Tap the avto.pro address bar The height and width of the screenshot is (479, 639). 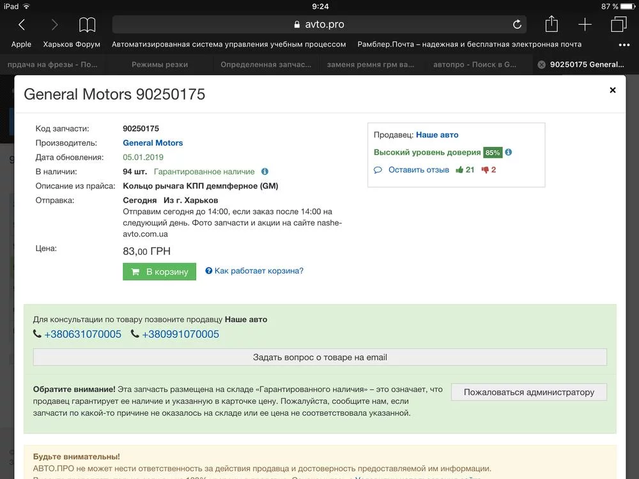point(319,24)
